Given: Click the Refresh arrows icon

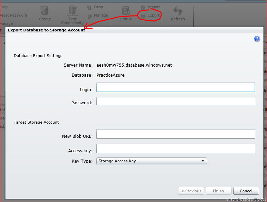Looking at the screenshot, I should 178,11.
